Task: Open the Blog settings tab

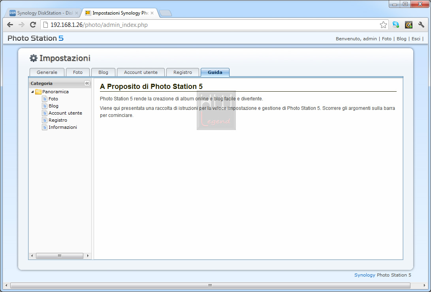Action: [x=104, y=72]
